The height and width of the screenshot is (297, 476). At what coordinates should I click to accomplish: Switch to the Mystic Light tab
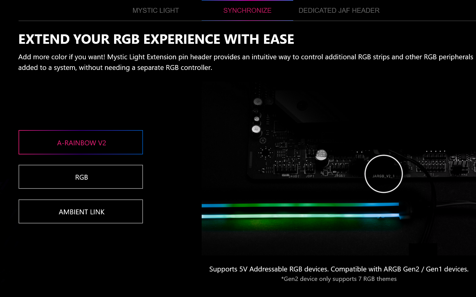tap(155, 11)
